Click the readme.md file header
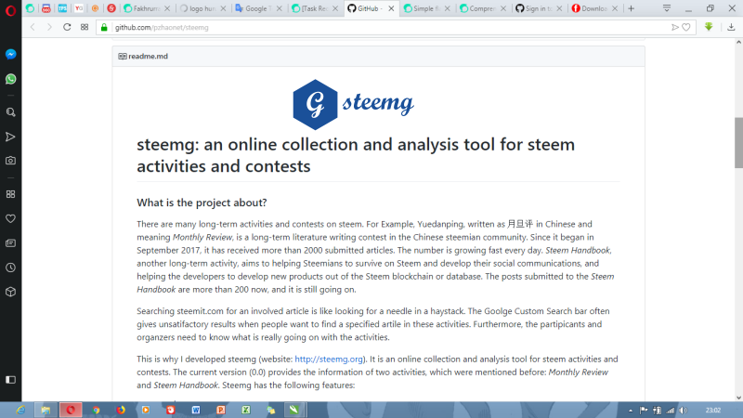The width and height of the screenshot is (743, 418). click(x=378, y=56)
